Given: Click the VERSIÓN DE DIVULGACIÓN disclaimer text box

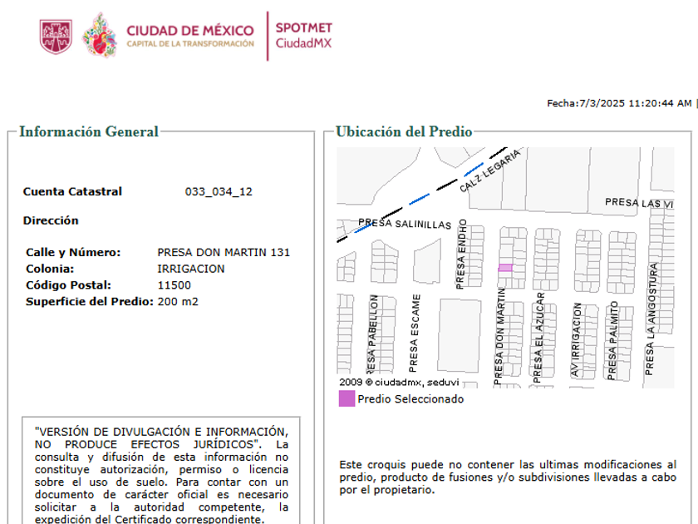Looking at the screenshot, I should tap(161, 470).
